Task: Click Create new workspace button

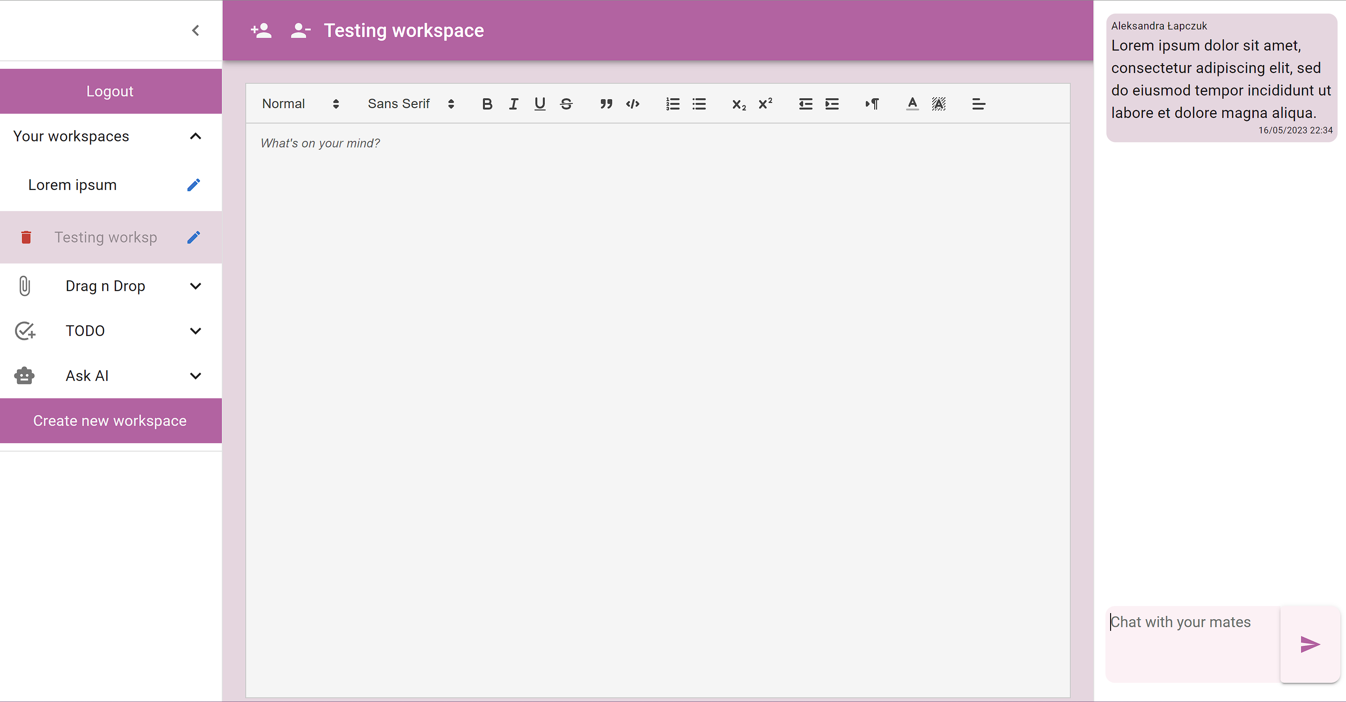Action: (110, 420)
